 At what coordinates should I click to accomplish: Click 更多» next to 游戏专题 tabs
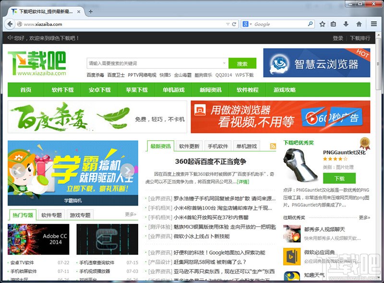[x=131, y=214]
